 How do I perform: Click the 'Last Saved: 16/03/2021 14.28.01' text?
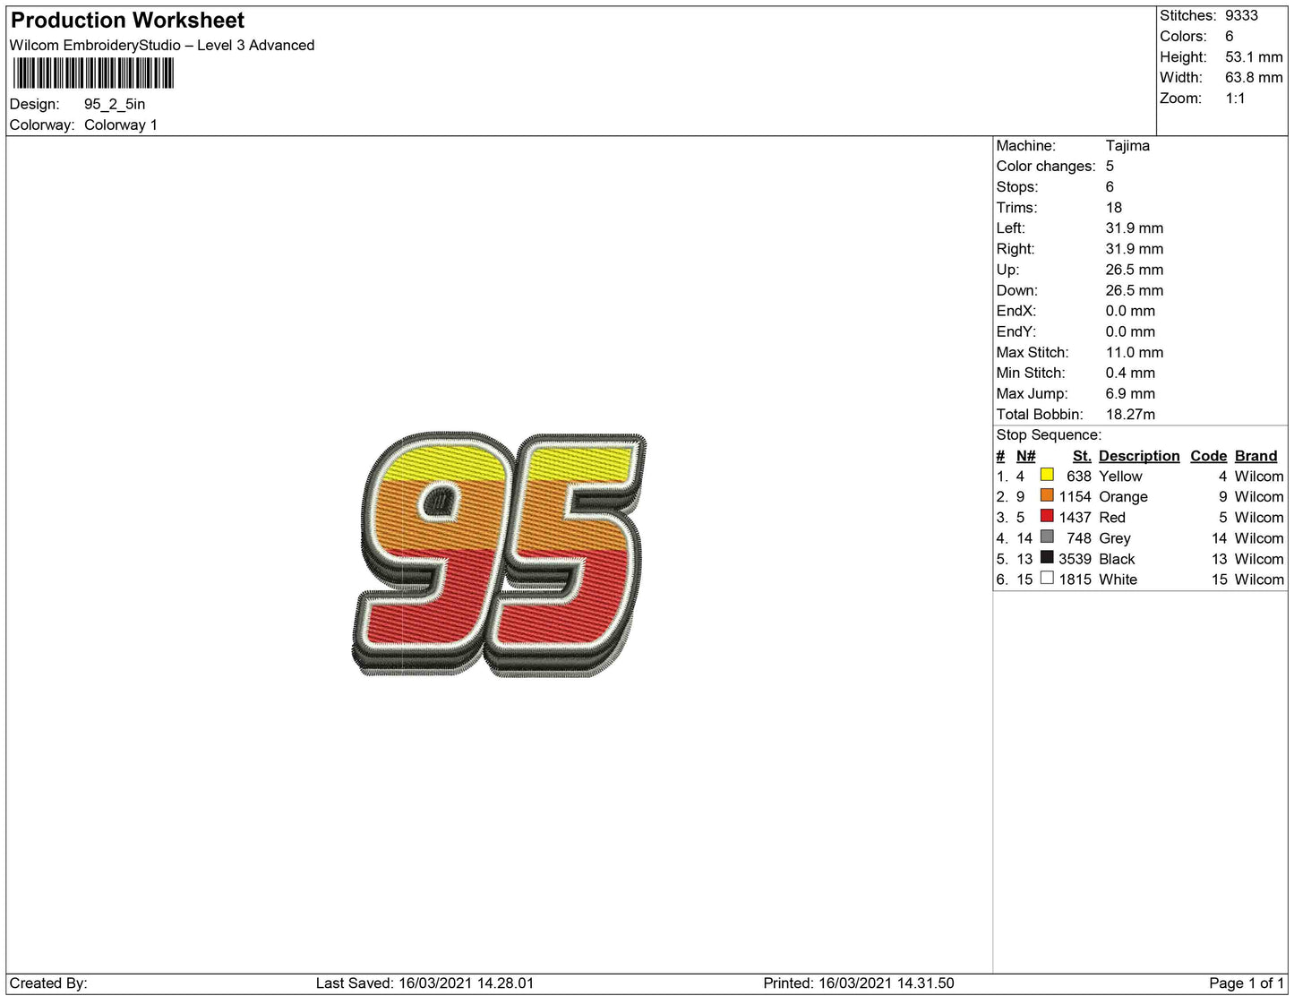click(424, 983)
